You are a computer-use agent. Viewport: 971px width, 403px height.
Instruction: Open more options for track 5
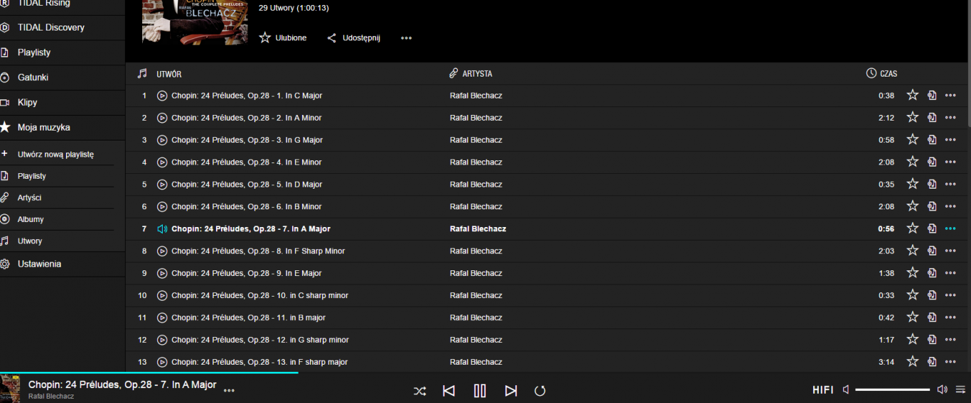(950, 184)
